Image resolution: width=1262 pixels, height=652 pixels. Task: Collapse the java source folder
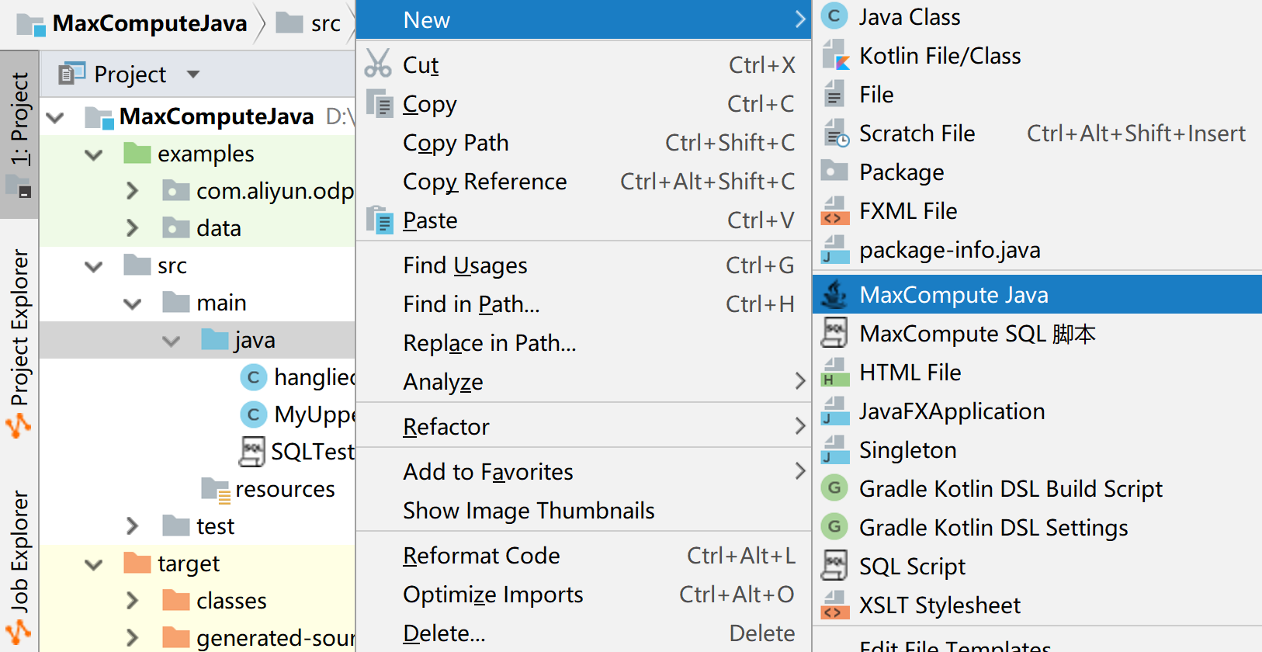pos(172,341)
